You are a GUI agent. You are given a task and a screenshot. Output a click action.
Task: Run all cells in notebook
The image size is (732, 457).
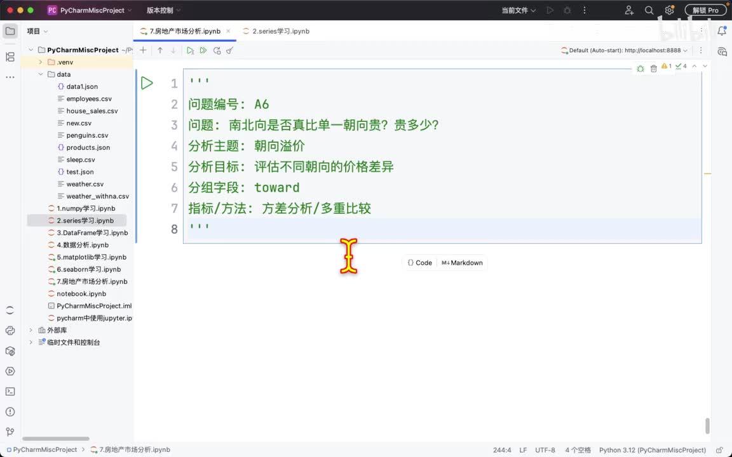pos(203,50)
